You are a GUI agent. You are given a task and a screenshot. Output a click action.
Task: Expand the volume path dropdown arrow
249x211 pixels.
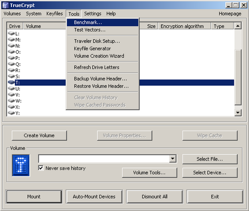click(x=173, y=159)
